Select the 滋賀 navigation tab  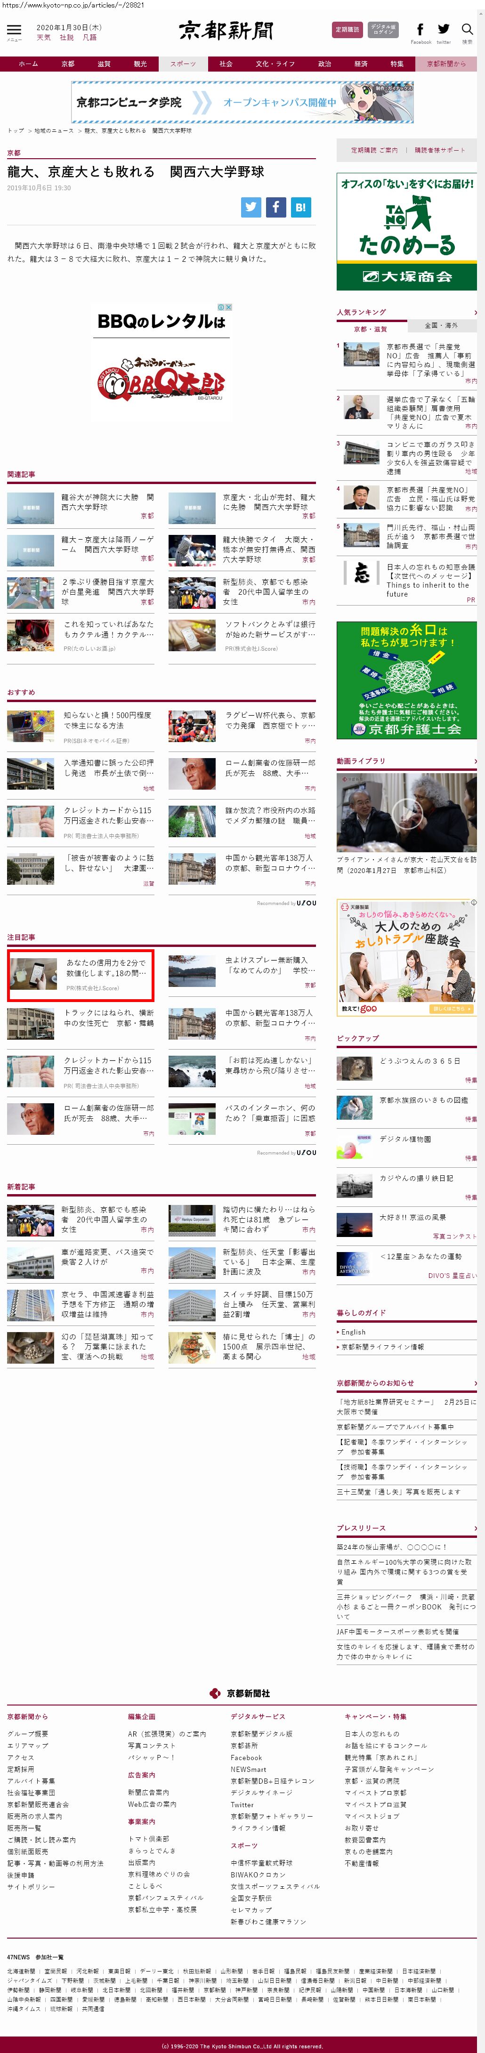point(105,64)
